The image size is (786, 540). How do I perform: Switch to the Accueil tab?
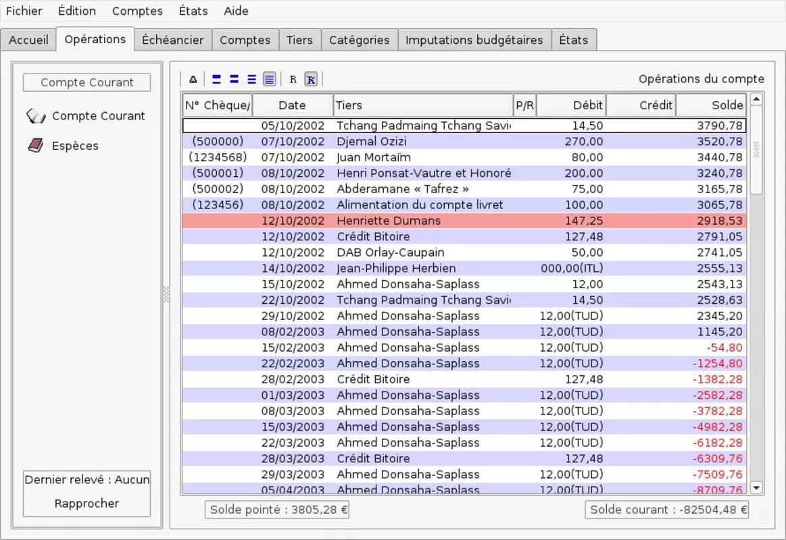coord(28,40)
